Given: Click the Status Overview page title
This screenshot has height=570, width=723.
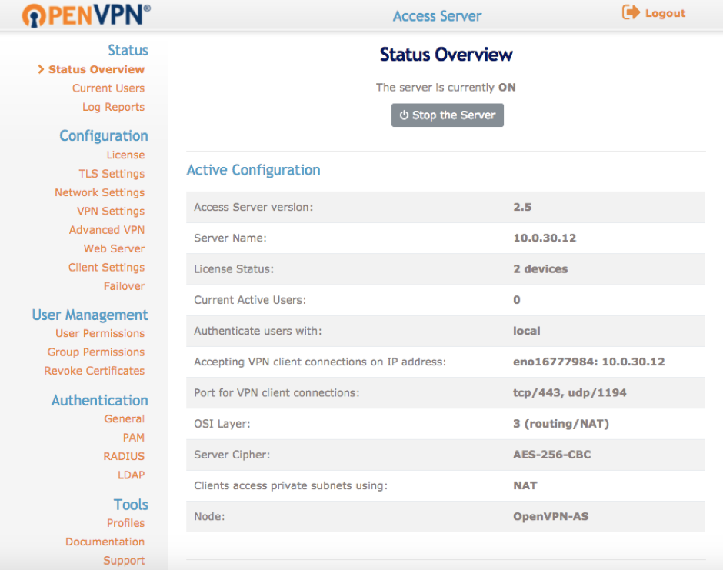Looking at the screenshot, I should click(446, 55).
